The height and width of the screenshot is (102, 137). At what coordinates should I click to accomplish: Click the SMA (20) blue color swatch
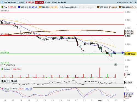[19, 7]
